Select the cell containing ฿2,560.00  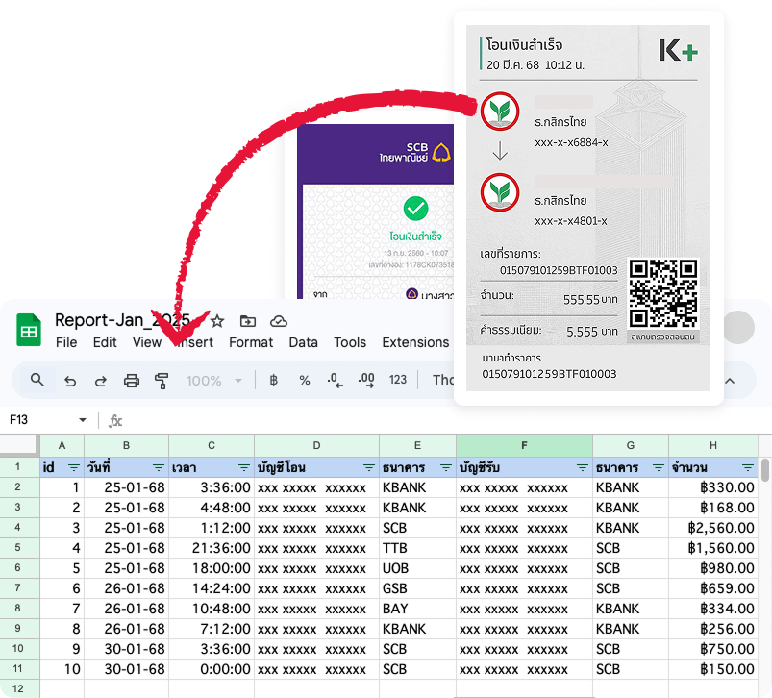[713, 528]
